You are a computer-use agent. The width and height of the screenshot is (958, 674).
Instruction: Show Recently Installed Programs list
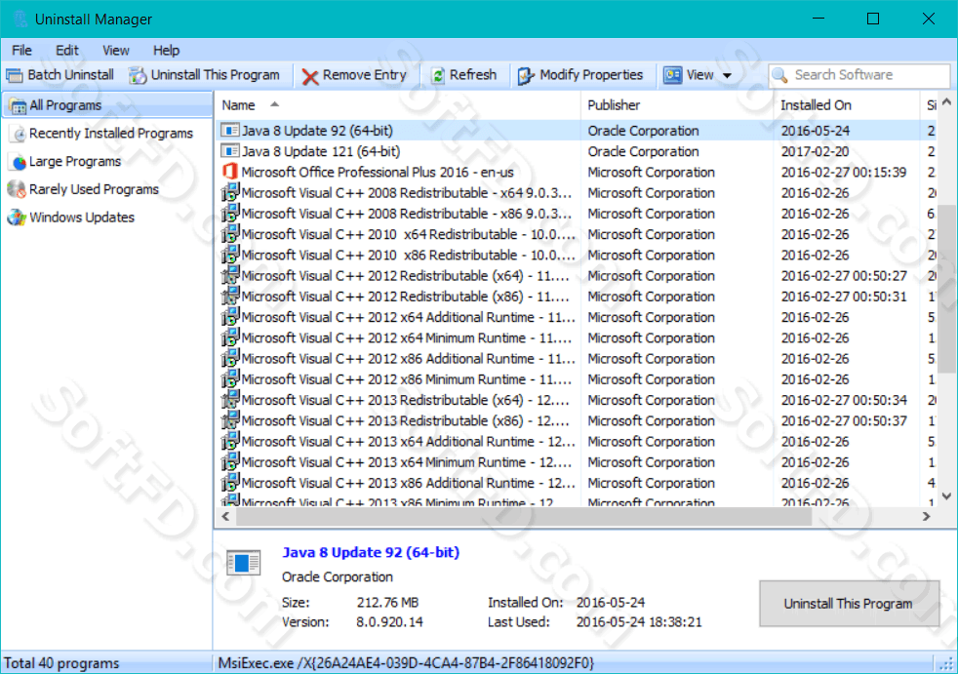[102, 134]
